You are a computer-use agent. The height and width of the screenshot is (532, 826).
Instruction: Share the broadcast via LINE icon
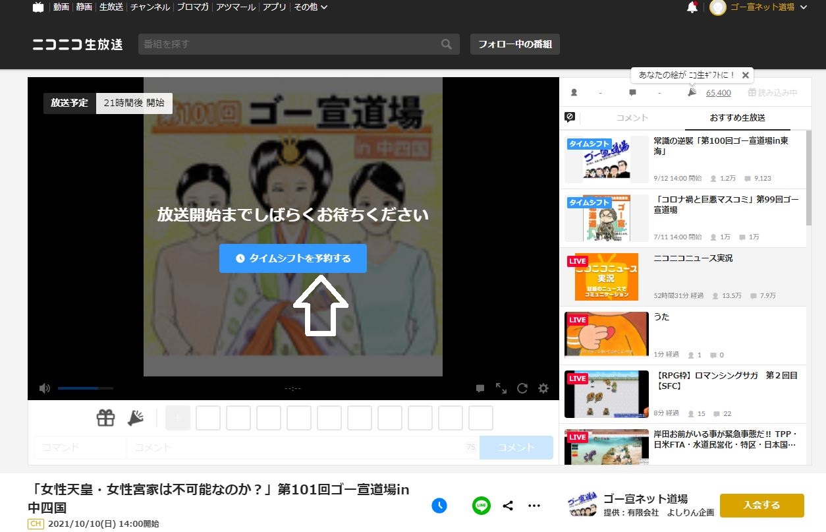482,506
